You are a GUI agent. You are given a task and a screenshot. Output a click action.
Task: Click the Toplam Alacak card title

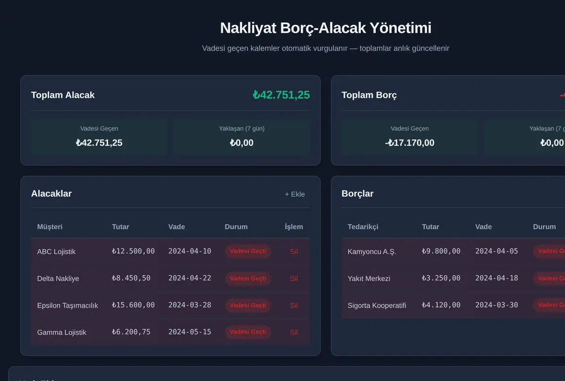coord(63,95)
